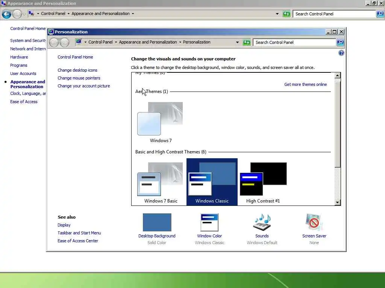Image resolution: width=385 pixels, height=288 pixels.
Task: Click the help question mark icon
Action: tap(341, 53)
